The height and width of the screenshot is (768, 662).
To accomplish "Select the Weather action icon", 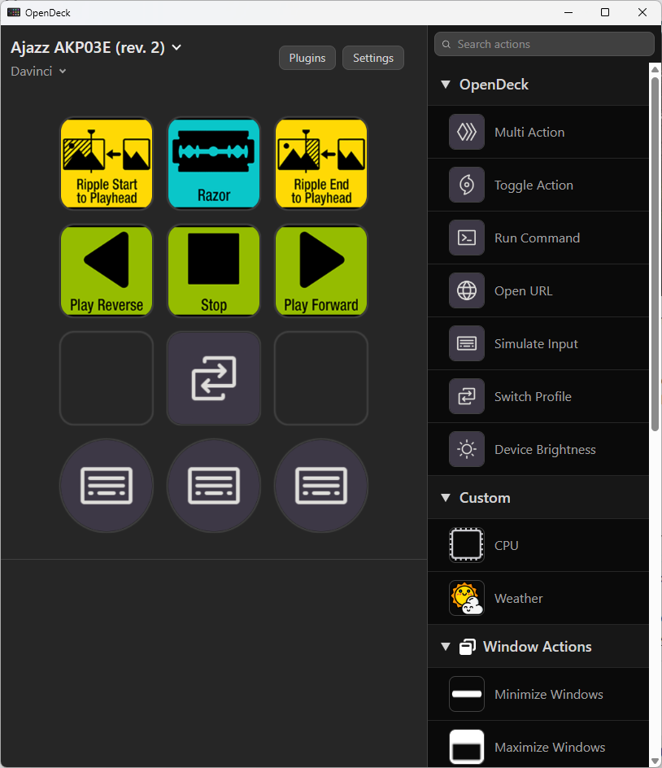I will (467, 598).
